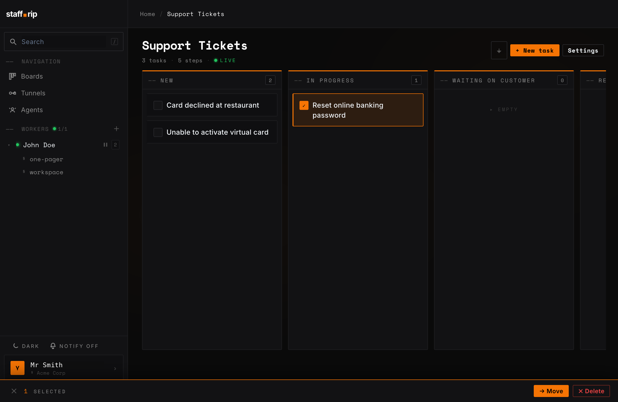Click Support Tickets breadcrumb

click(x=195, y=14)
